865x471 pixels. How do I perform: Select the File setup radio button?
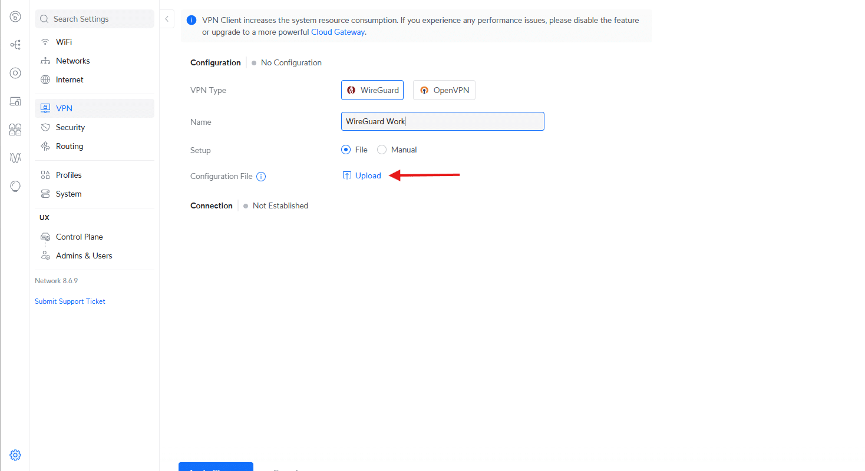pos(346,150)
